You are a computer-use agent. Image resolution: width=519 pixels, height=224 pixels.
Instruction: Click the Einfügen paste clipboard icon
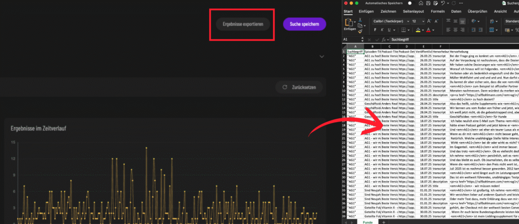pyautogui.click(x=350, y=23)
